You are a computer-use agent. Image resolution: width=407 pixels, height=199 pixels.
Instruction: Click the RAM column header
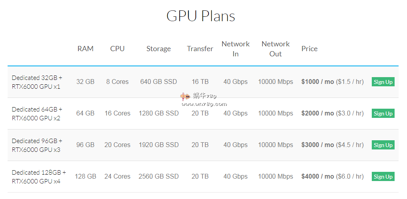click(85, 49)
